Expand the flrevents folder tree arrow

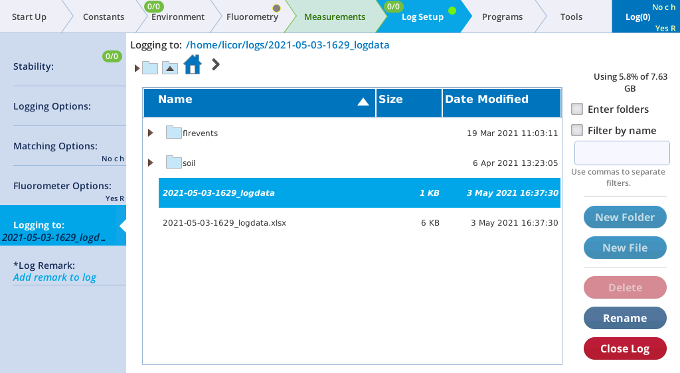(151, 133)
